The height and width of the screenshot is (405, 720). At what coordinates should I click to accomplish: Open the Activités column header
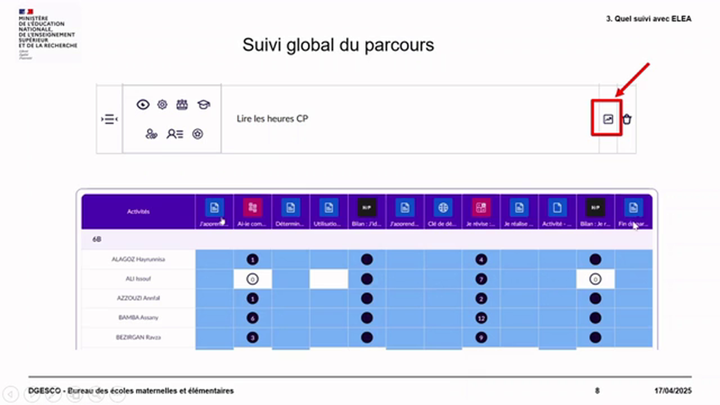pyautogui.click(x=138, y=211)
